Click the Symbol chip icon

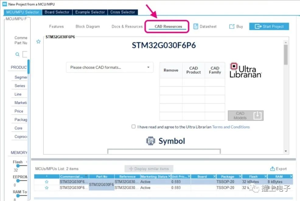tap(151, 141)
